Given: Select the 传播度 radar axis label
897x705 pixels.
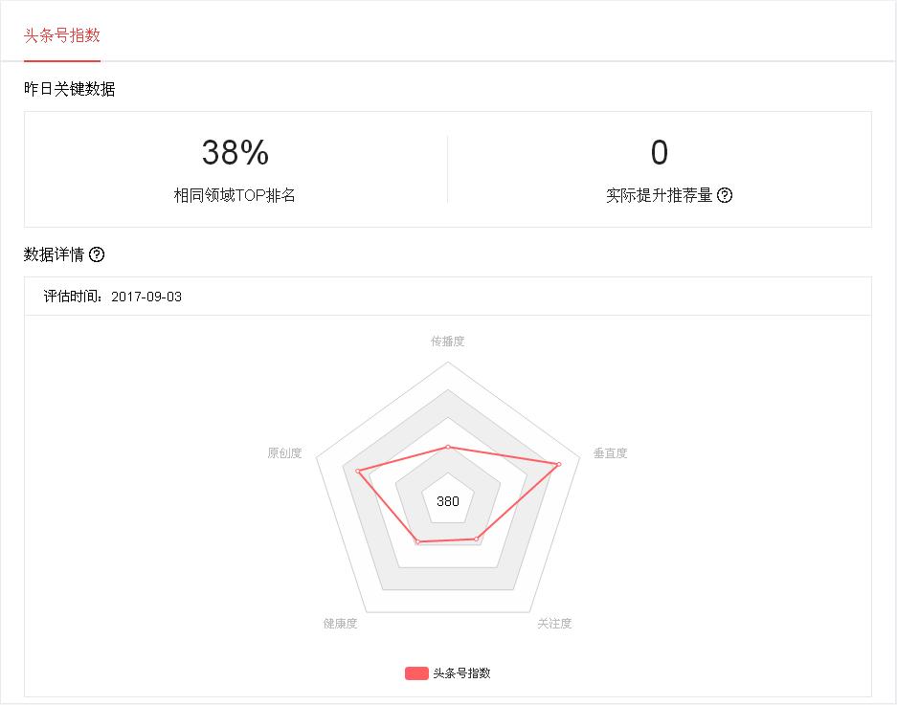Looking at the screenshot, I should pos(447,341).
